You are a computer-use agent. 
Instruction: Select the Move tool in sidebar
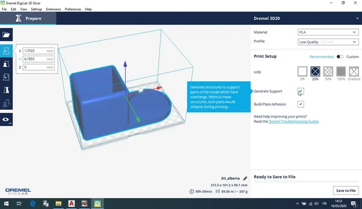pos(7,51)
